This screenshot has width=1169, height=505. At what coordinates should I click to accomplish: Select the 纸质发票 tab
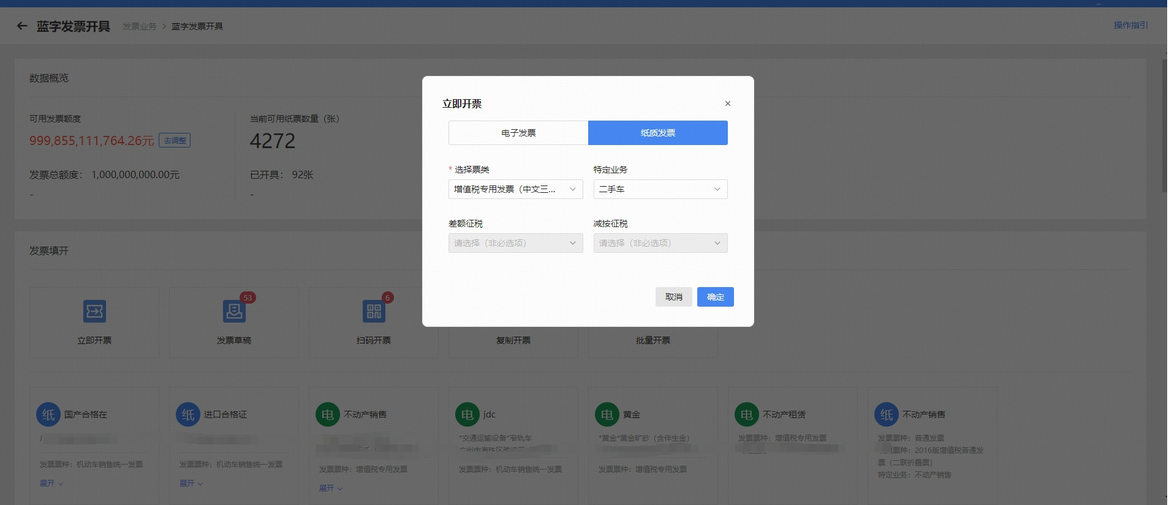coord(658,133)
